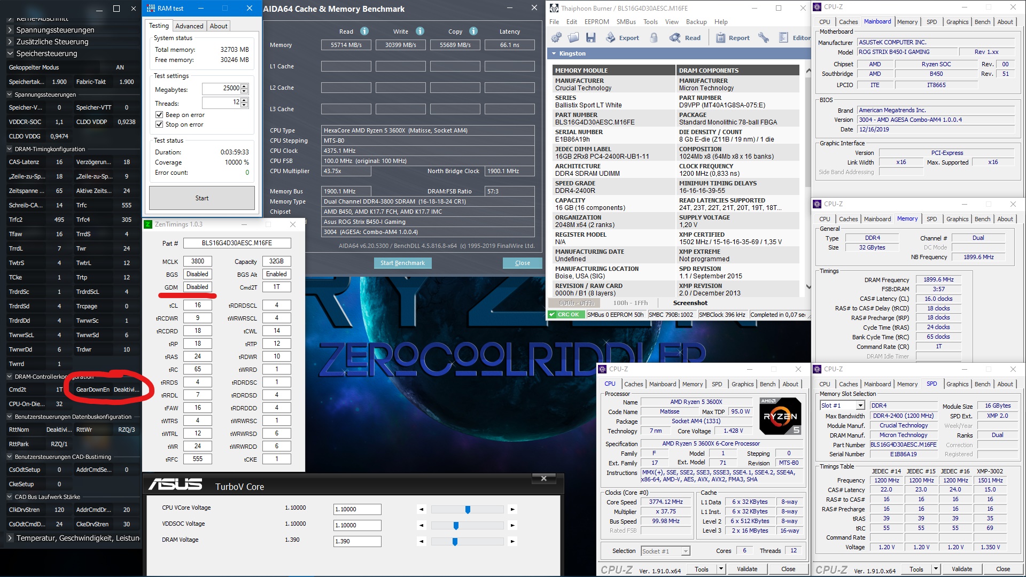This screenshot has height=577, width=1026.
Task: Open Thaiphoon Burner settings gear icon
Action: [557, 37]
